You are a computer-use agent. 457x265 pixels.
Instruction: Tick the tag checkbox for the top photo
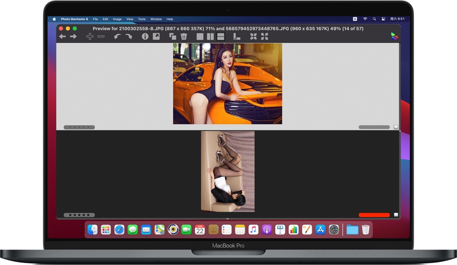(395, 127)
